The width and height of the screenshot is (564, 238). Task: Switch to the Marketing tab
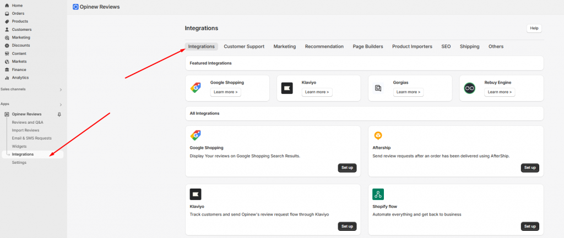285,46
